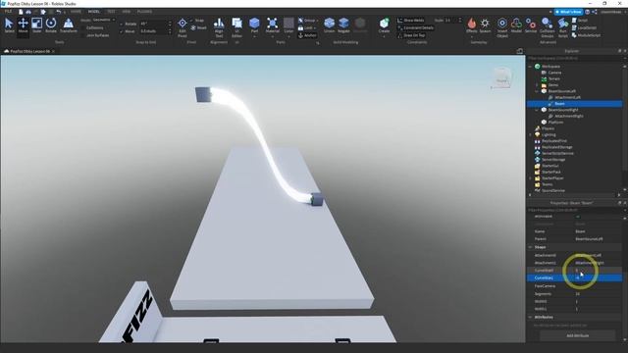Switch to the TEST ribbon tab

pos(111,12)
